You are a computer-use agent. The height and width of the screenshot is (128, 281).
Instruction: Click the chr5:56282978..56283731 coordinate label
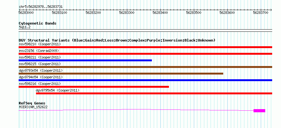[x=41, y=7]
